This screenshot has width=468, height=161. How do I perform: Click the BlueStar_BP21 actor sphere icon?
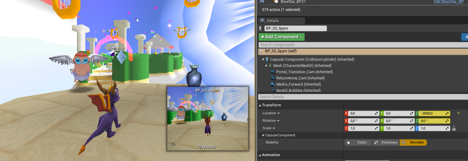click(276, 1)
